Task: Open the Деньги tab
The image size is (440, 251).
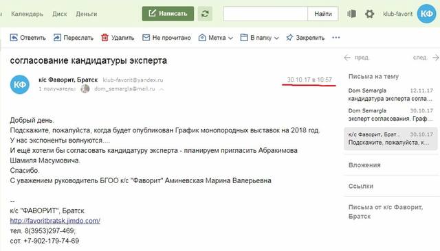Action: (x=87, y=14)
